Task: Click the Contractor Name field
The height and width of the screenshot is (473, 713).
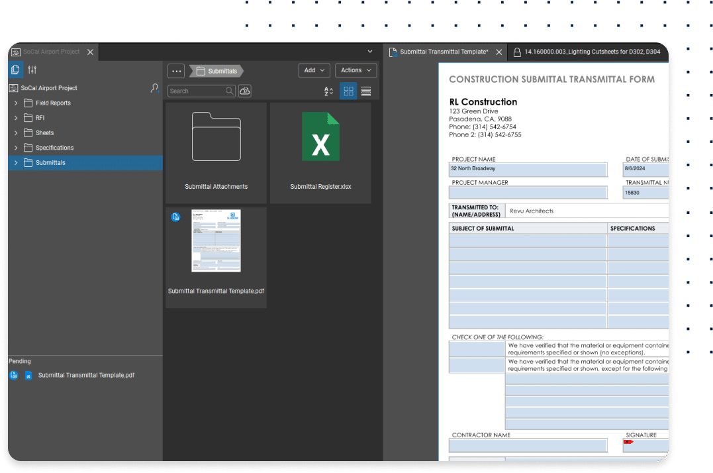Action: [x=528, y=446]
